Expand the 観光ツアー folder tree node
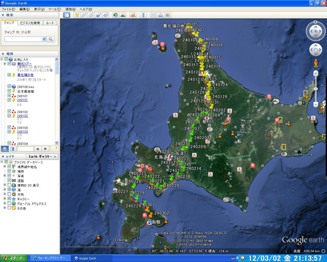 tap(5, 64)
